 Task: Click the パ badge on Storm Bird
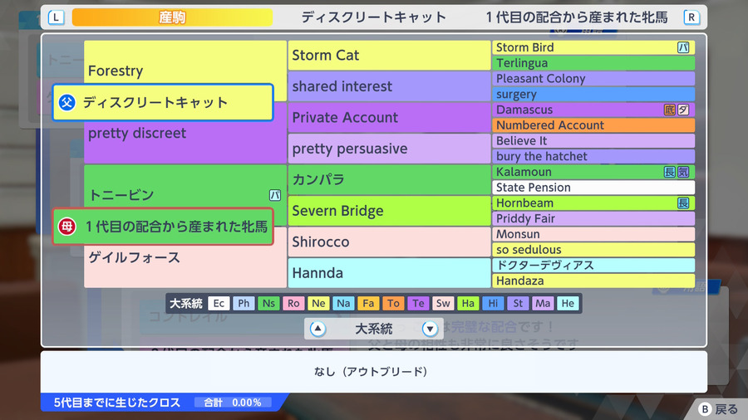point(683,47)
